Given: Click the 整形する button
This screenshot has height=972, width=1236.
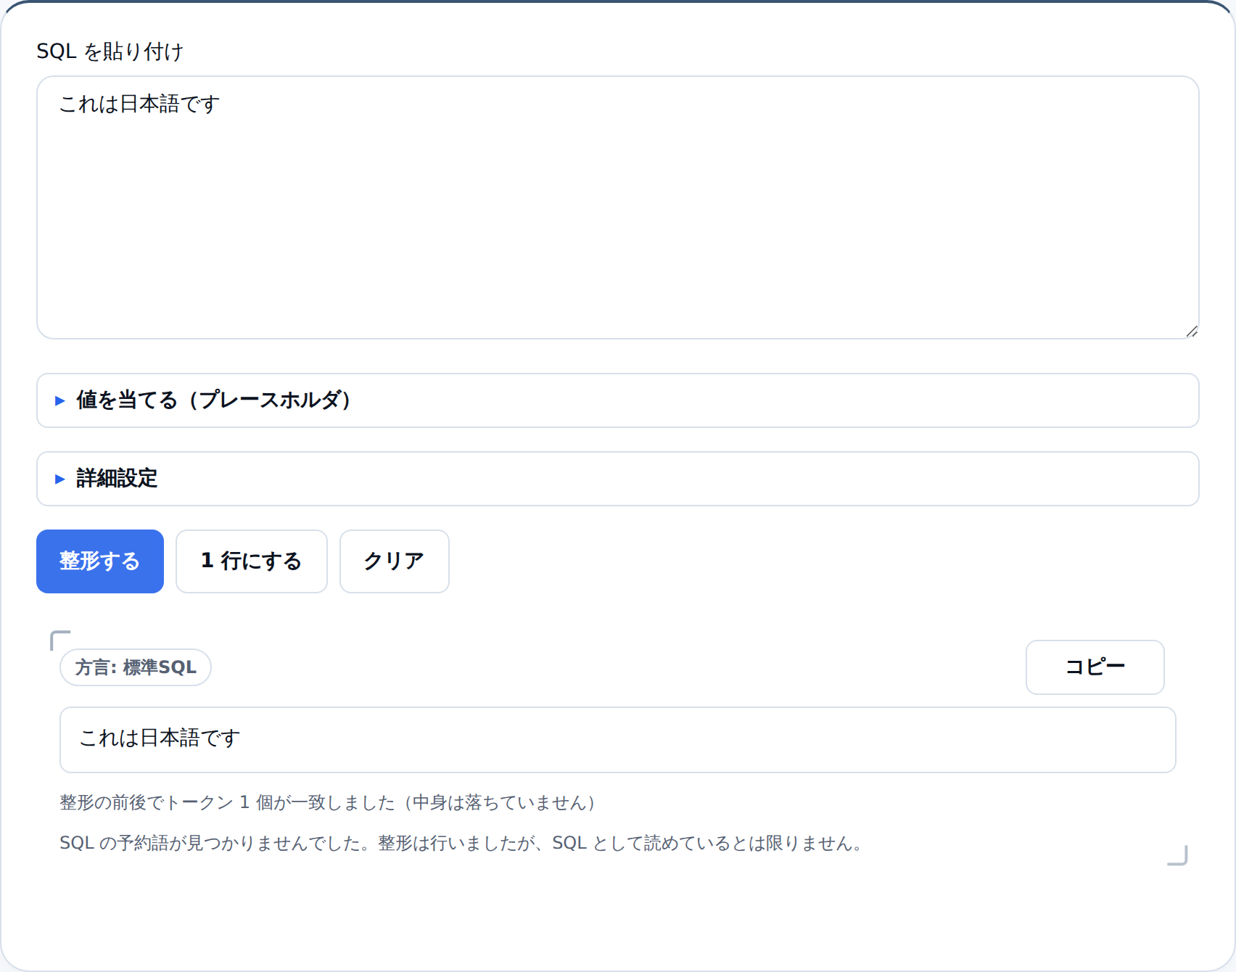Looking at the screenshot, I should pyautogui.click(x=100, y=561).
